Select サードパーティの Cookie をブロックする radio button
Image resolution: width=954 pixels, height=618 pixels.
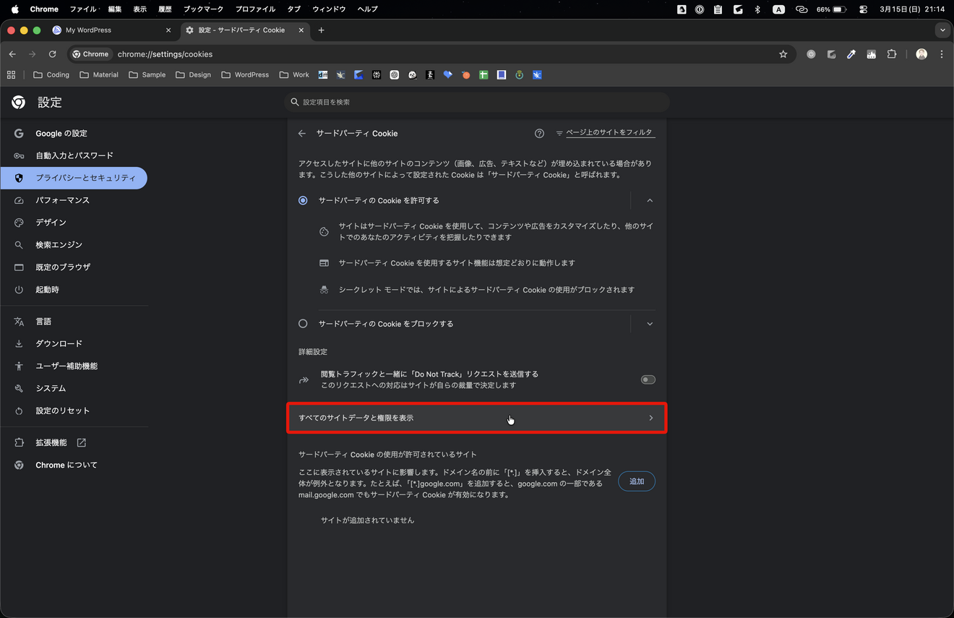(x=303, y=324)
